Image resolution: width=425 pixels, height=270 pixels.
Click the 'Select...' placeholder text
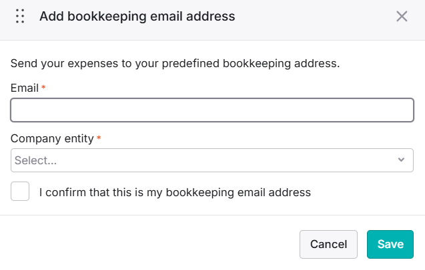35,160
